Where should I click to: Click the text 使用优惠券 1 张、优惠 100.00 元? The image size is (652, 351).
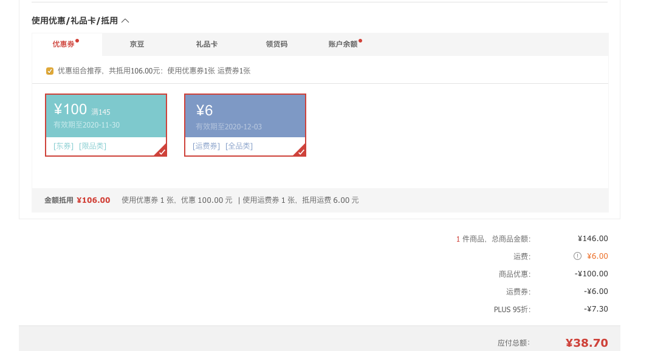pos(177,200)
